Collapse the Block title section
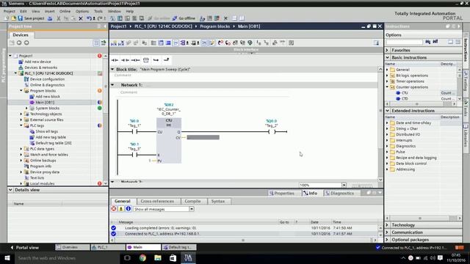 [x=112, y=69]
